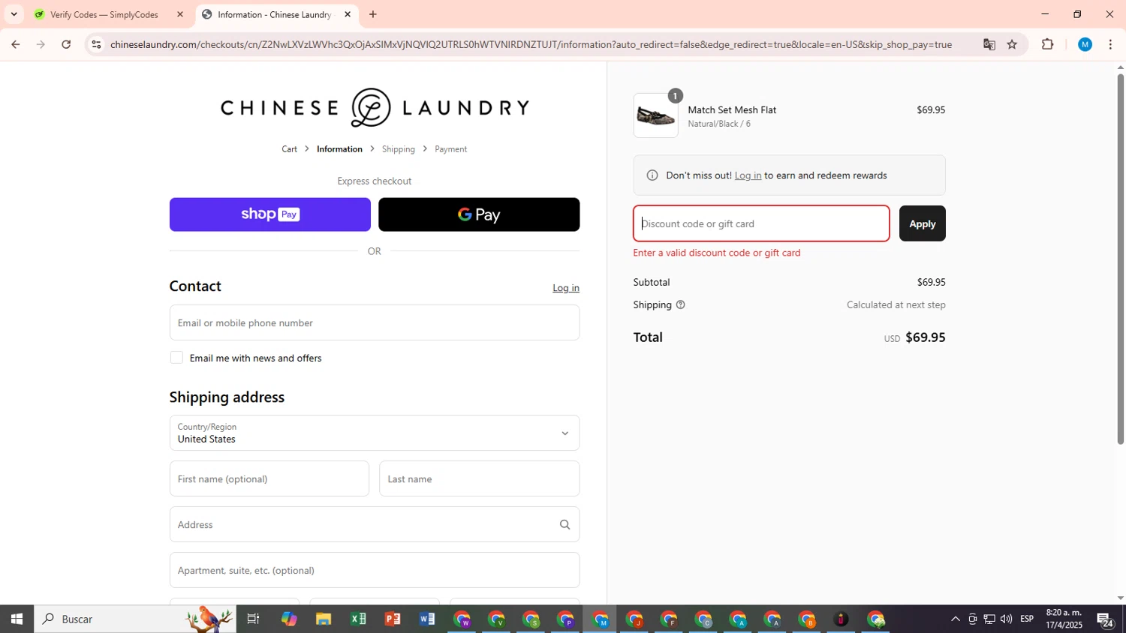Viewport: 1126px width, 633px height.
Task: Pay with Google Pay button
Action: click(x=479, y=214)
